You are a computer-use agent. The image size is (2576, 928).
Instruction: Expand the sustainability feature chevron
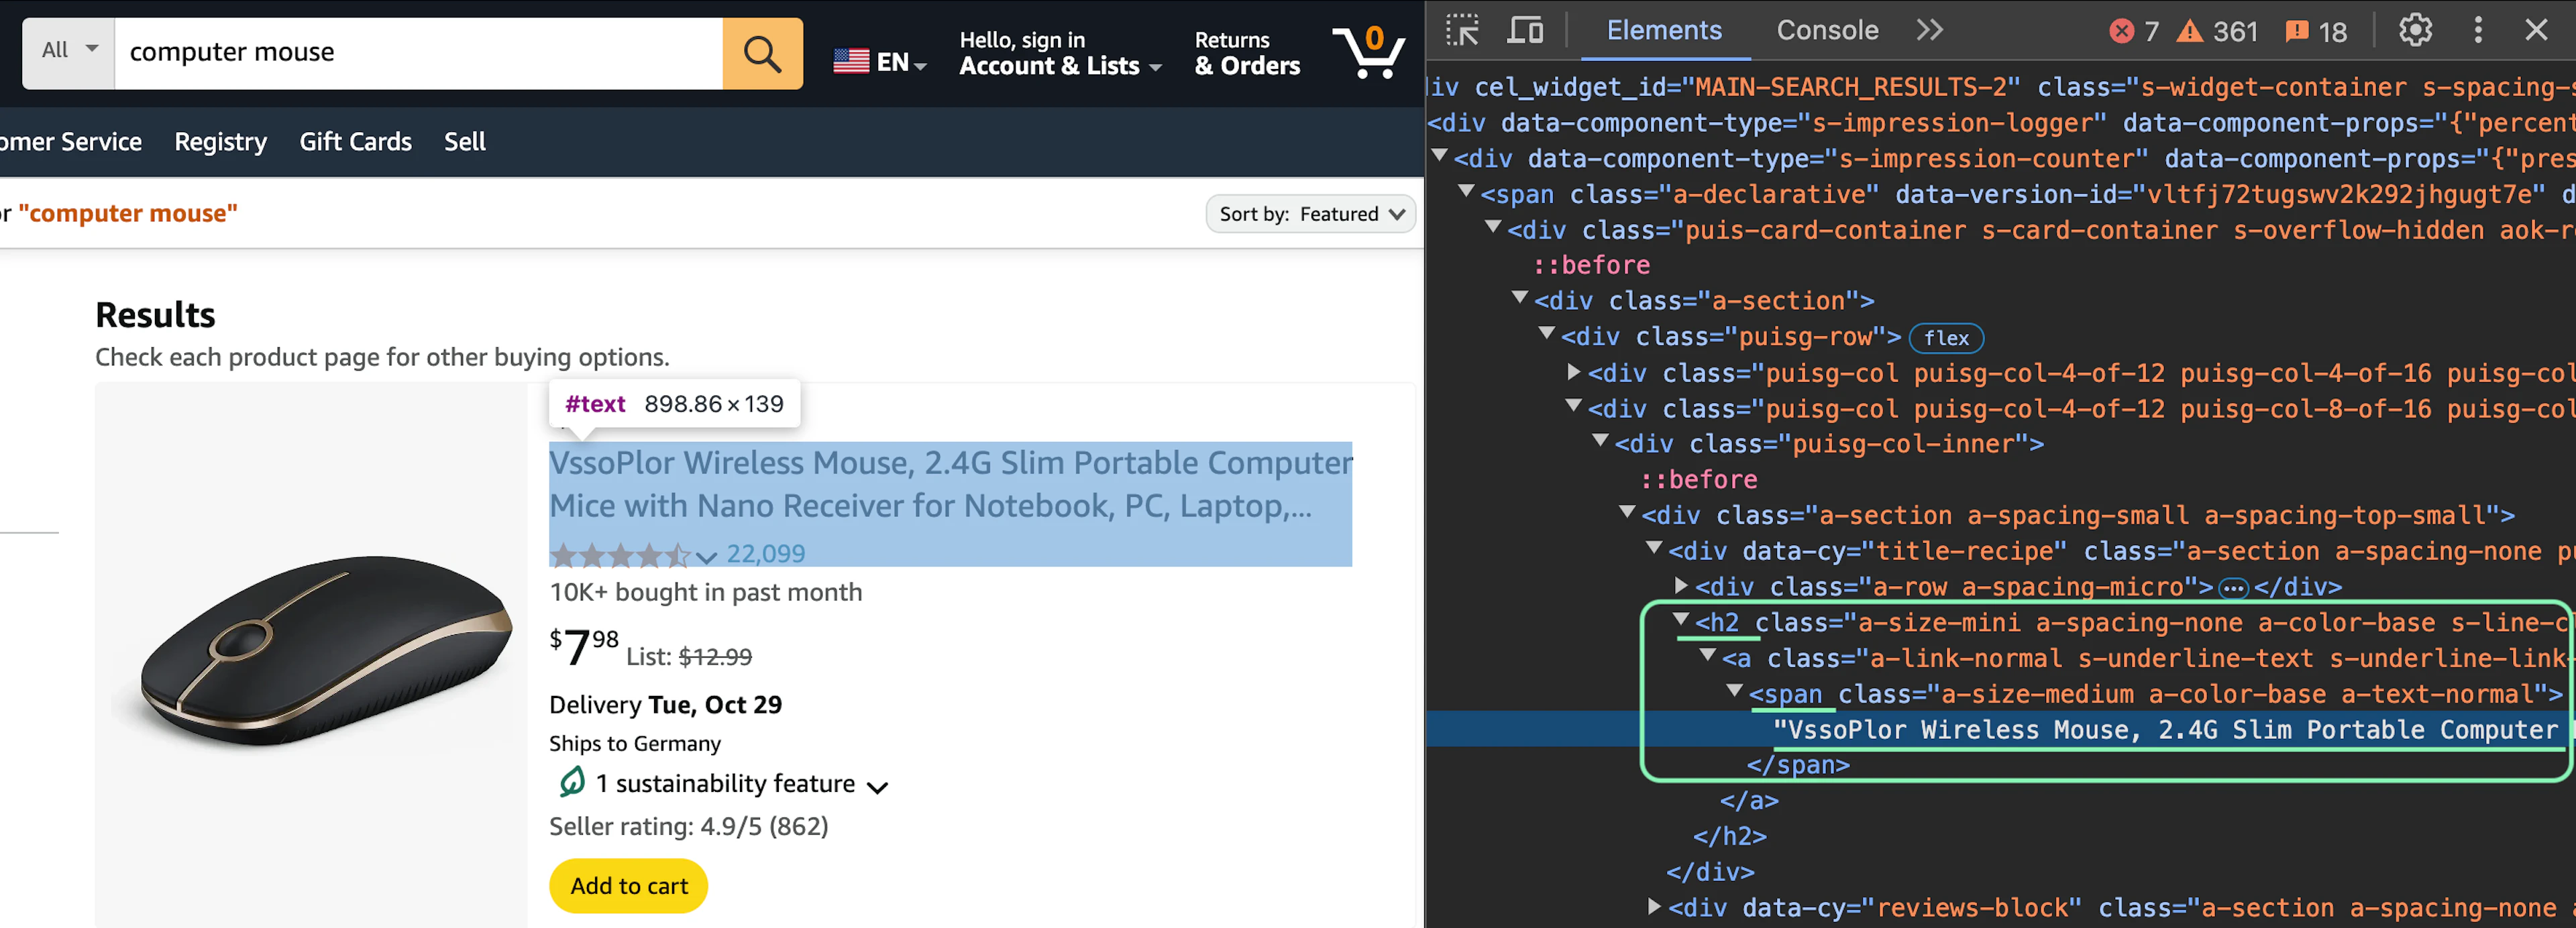877,787
